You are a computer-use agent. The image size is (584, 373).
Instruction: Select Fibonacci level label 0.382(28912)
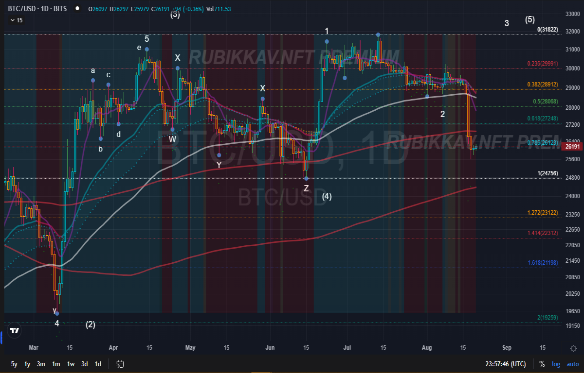pyautogui.click(x=542, y=84)
